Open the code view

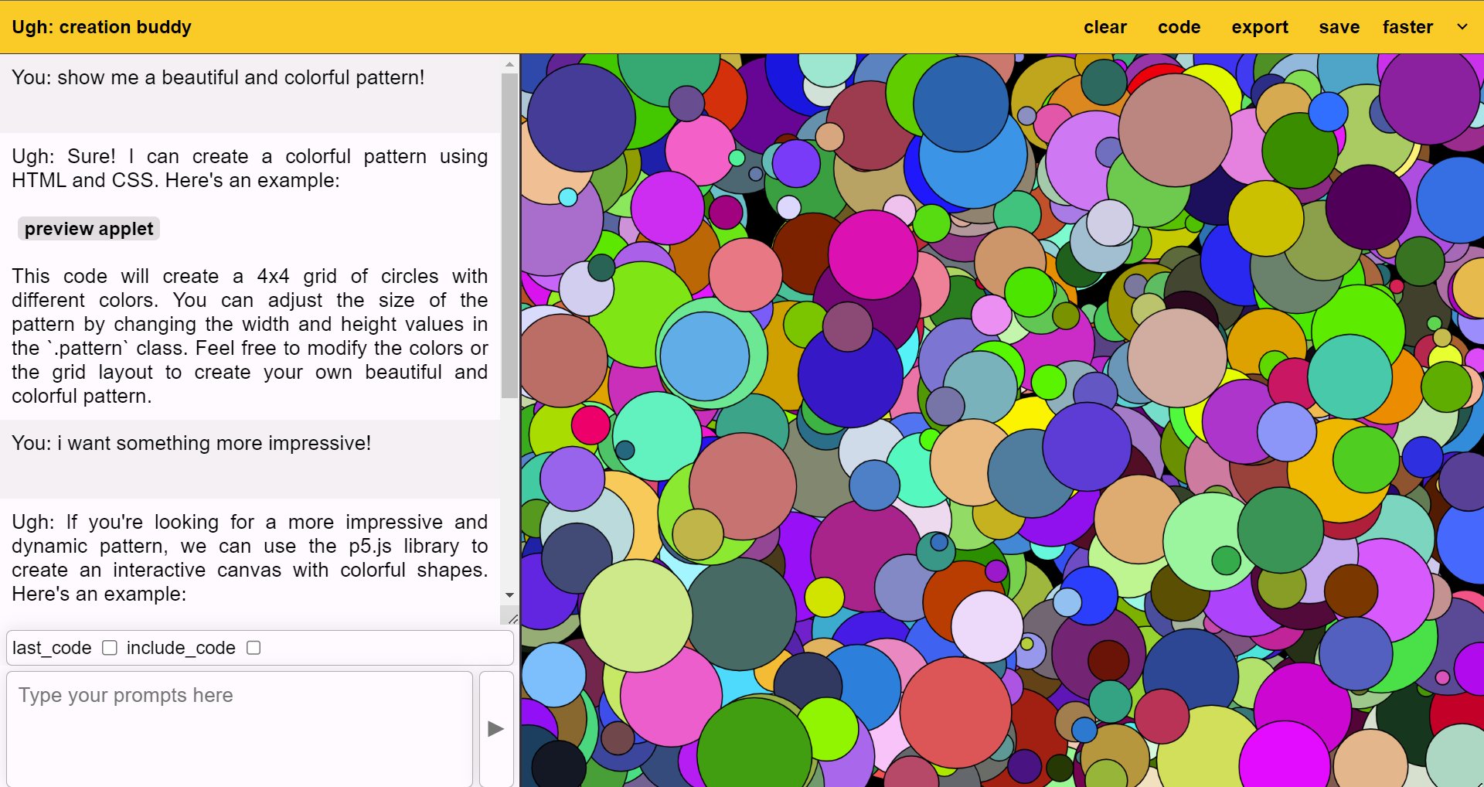1179,27
